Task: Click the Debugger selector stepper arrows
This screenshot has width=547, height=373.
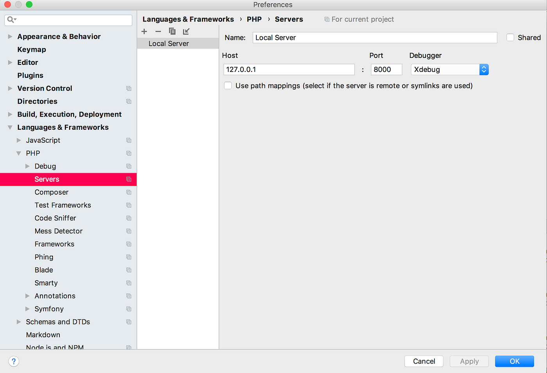Action: click(x=484, y=69)
